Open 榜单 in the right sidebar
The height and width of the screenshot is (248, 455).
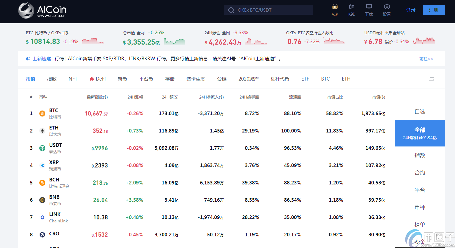point(420,224)
